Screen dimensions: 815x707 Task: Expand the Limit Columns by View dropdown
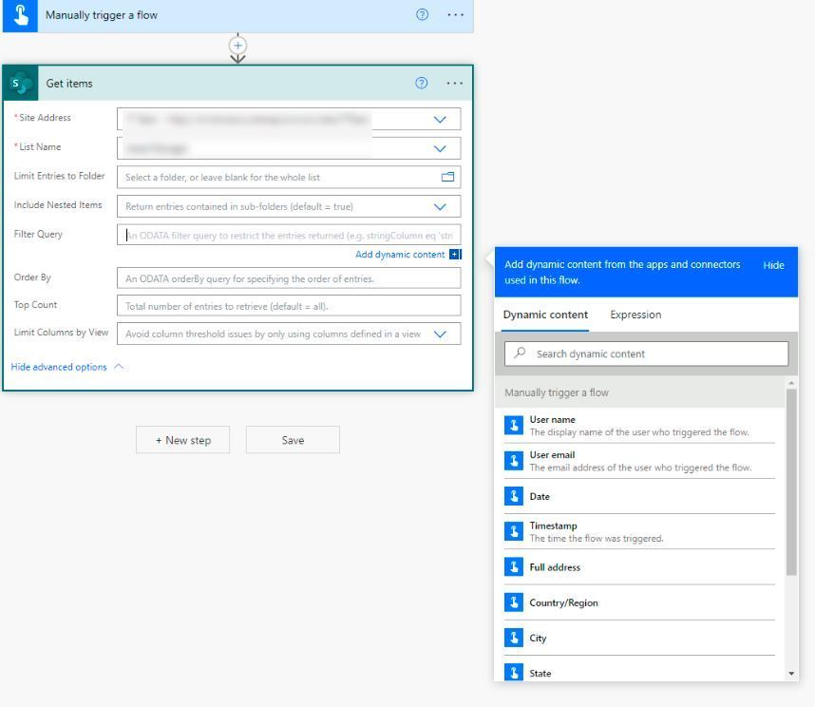pos(440,334)
